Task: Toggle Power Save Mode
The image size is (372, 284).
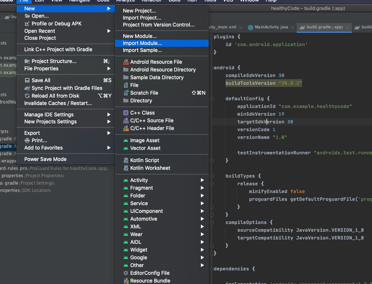Action: point(66,159)
